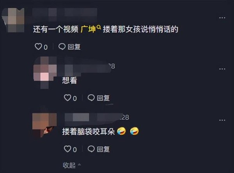Click the search magnifier next to 广坤

coord(99,27)
